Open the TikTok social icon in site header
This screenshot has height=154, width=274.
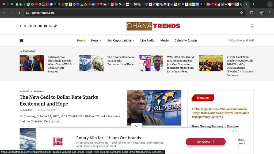point(55,26)
